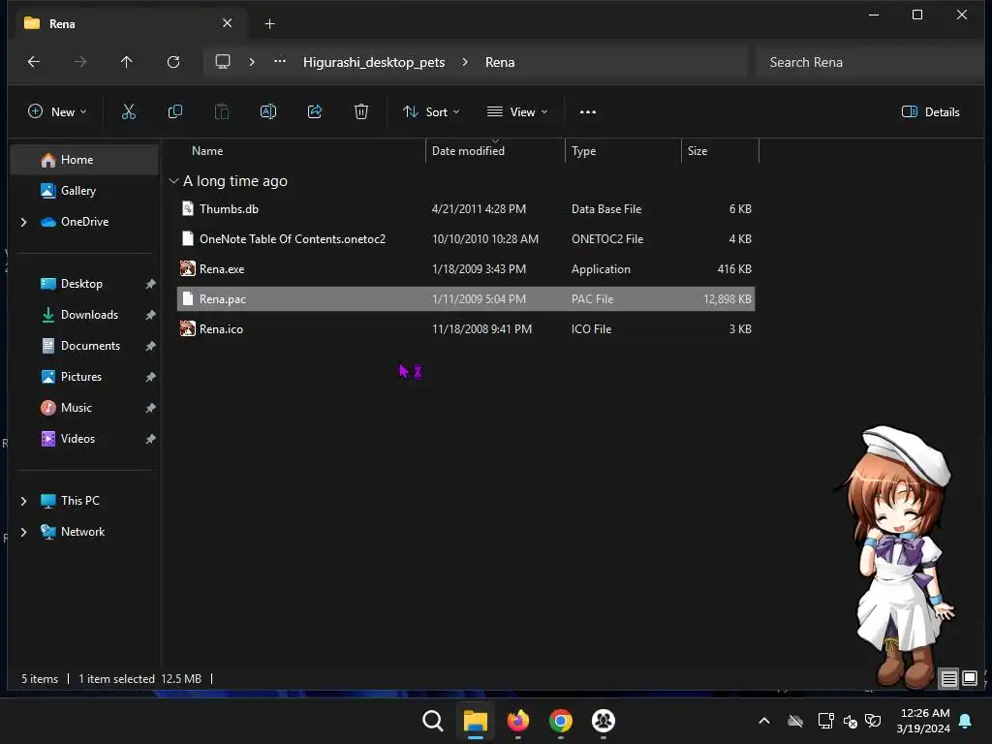Launch Firefox from the taskbar
992x744 pixels.
click(x=518, y=721)
